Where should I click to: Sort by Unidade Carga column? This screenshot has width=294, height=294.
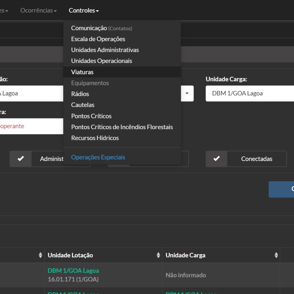pos(276,255)
